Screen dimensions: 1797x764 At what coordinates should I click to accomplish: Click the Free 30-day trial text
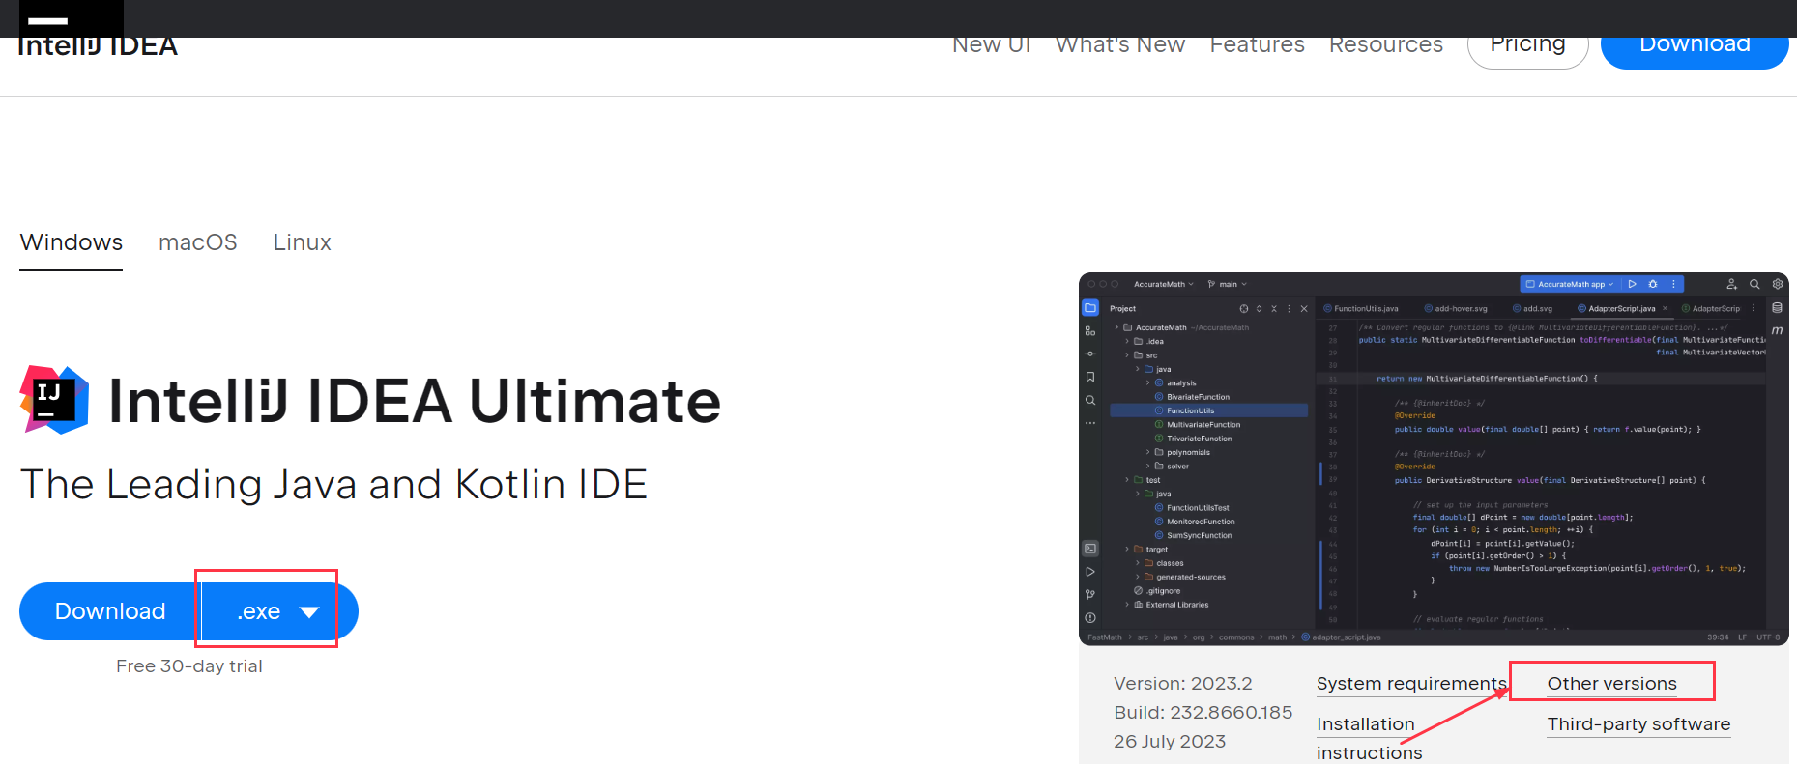[x=189, y=666]
